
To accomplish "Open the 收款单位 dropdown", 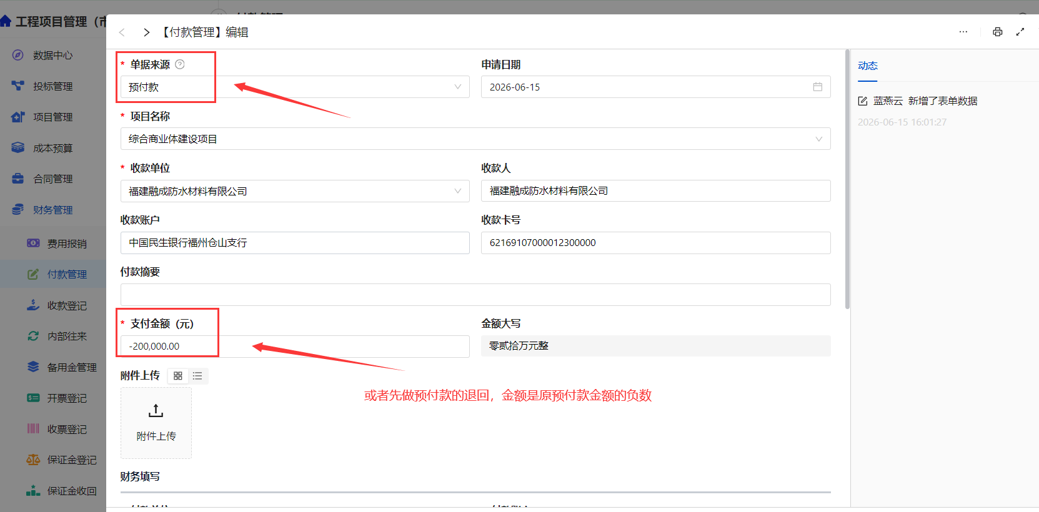I will coord(295,191).
